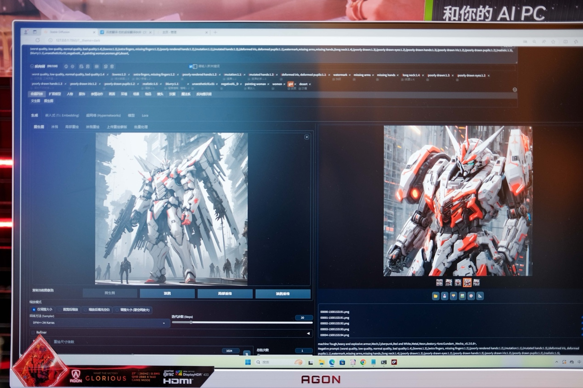Viewport: 583px width, 388px height.
Task: Collapse the 反向词 tag panel
Action: point(32,66)
